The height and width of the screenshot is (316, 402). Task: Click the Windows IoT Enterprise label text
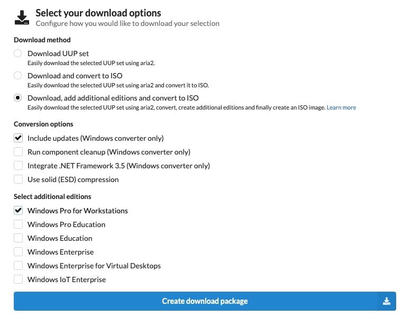(67, 279)
